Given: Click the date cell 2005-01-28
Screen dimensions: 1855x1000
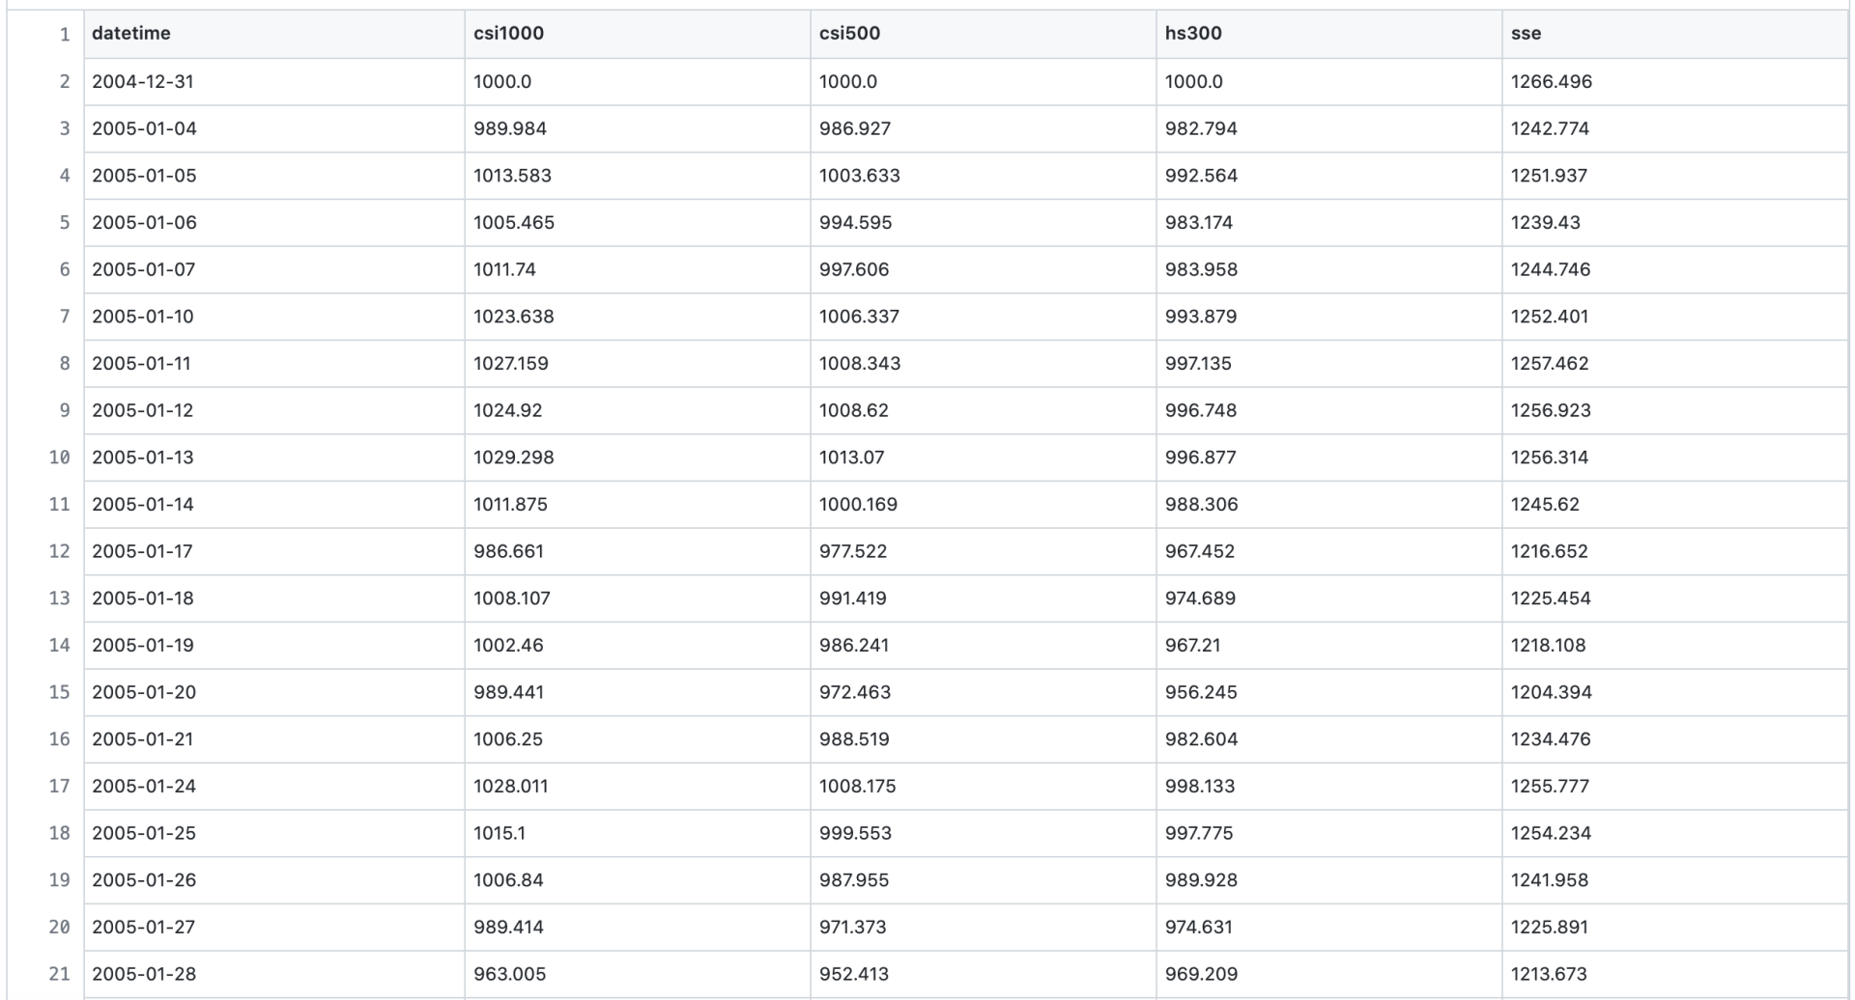Looking at the screenshot, I should [x=144, y=974].
